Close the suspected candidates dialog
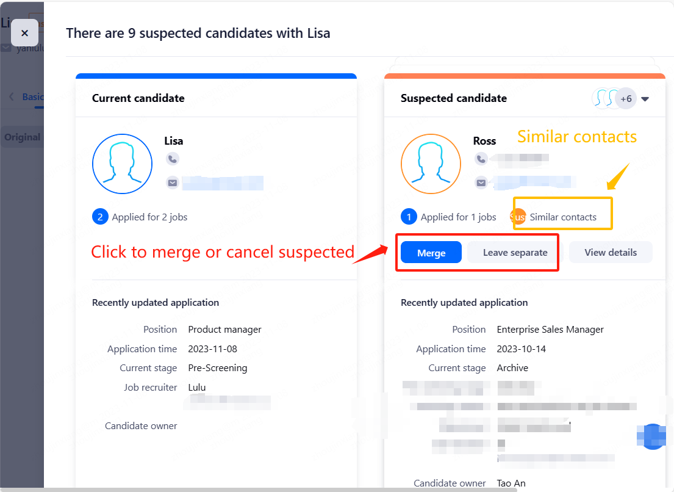 click(24, 33)
